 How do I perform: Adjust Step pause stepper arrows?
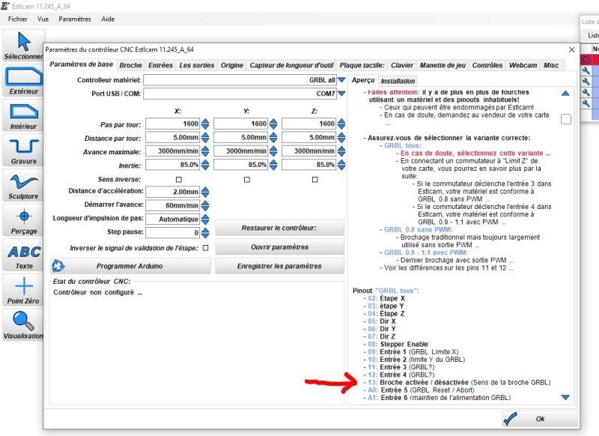pyautogui.click(x=205, y=233)
